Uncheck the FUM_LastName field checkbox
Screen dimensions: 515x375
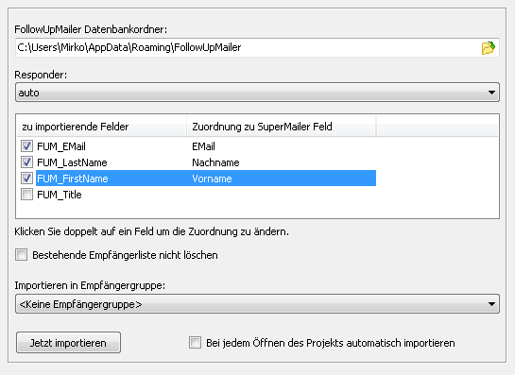click(26, 162)
